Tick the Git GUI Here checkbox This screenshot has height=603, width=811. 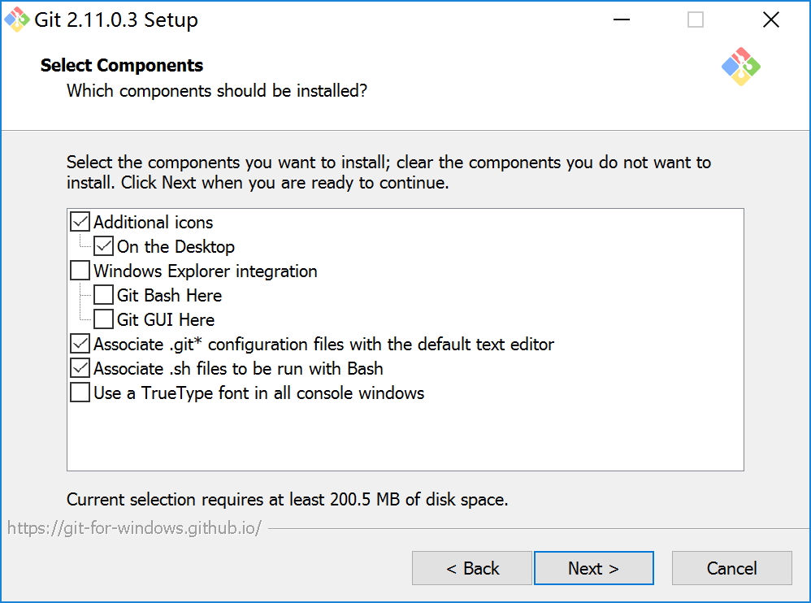coord(104,319)
